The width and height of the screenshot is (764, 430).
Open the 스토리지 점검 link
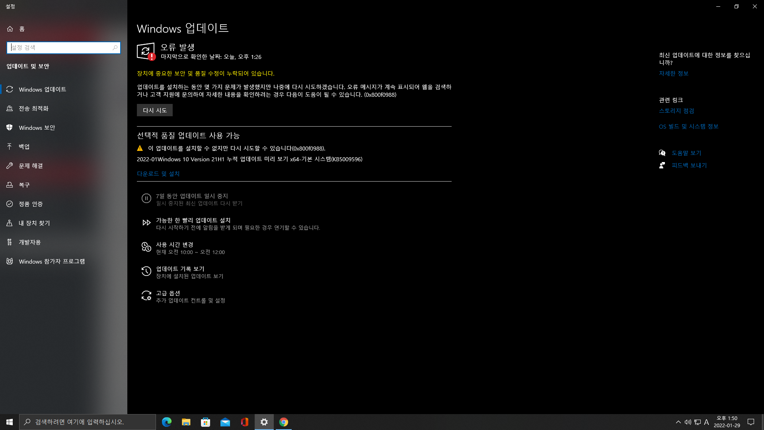pyautogui.click(x=676, y=111)
